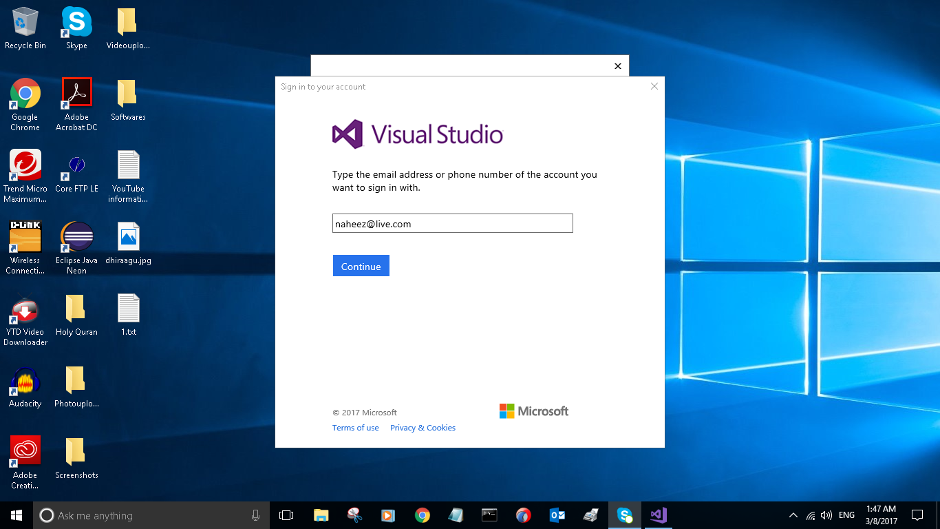Click the Continue button to sign in

[361, 265]
